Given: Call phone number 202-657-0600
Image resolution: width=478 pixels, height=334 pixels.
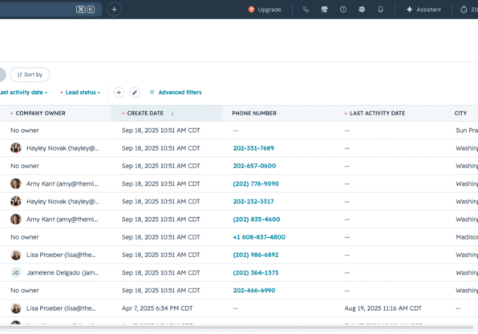Looking at the screenshot, I should [x=254, y=166].
